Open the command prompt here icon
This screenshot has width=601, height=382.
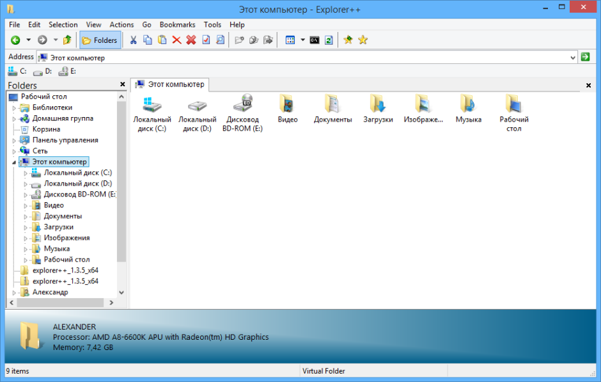coord(315,40)
